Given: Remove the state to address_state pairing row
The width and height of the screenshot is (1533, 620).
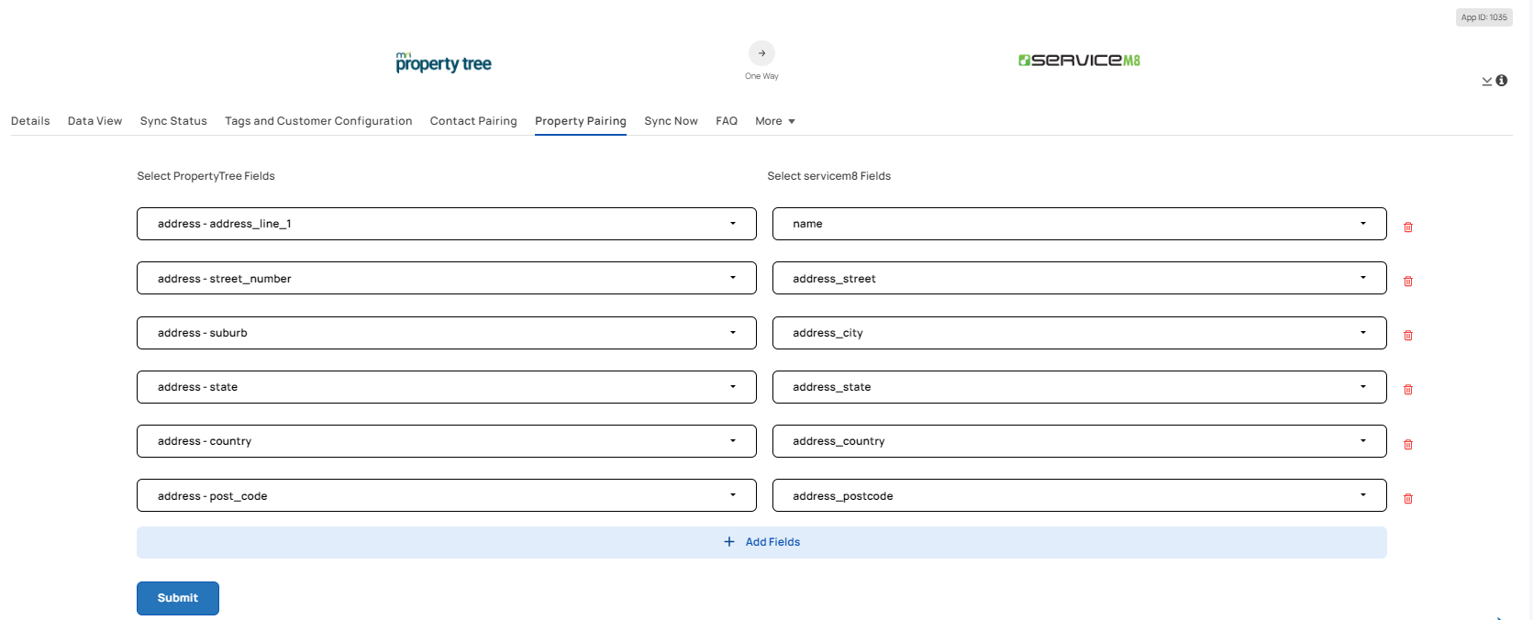Looking at the screenshot, I should pos(1408,389).
